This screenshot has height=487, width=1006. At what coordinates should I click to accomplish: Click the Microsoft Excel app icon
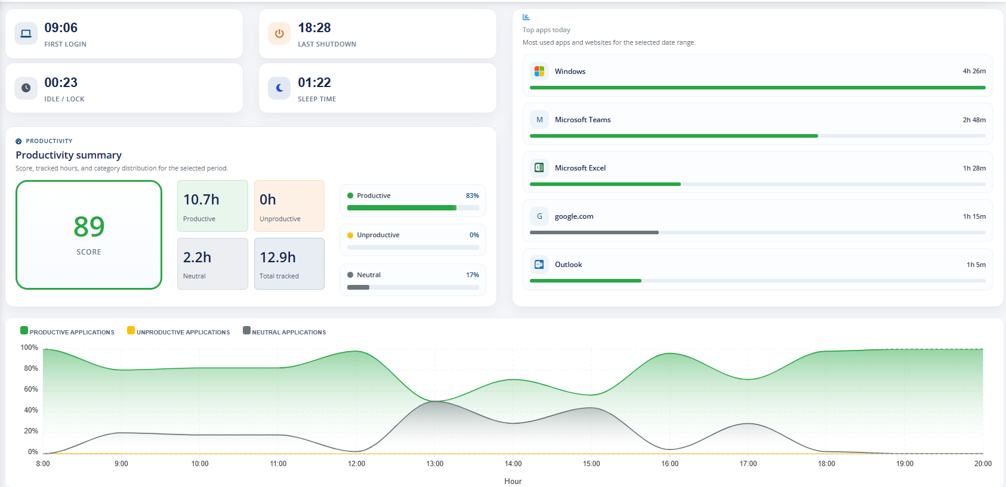tap(539, 167)
